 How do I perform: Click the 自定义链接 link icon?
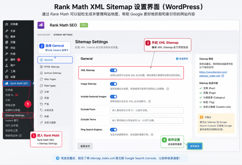(x=41, y=123)
